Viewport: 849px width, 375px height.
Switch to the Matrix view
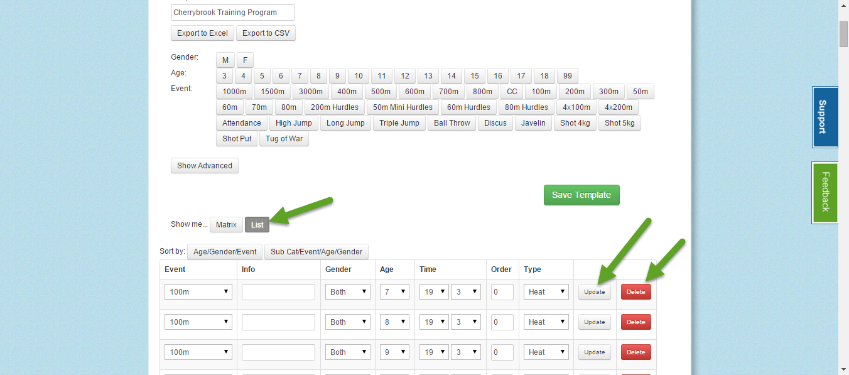click(x=226, y=224)
